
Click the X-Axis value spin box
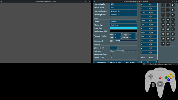click(144, 62)
